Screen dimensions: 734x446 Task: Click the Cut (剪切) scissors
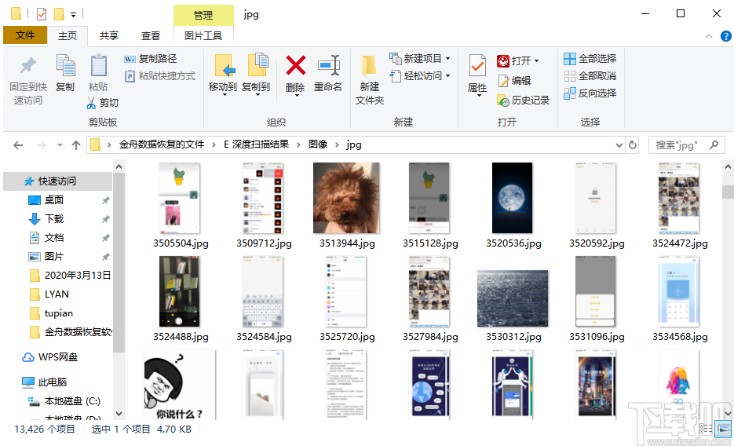[91, 103]
